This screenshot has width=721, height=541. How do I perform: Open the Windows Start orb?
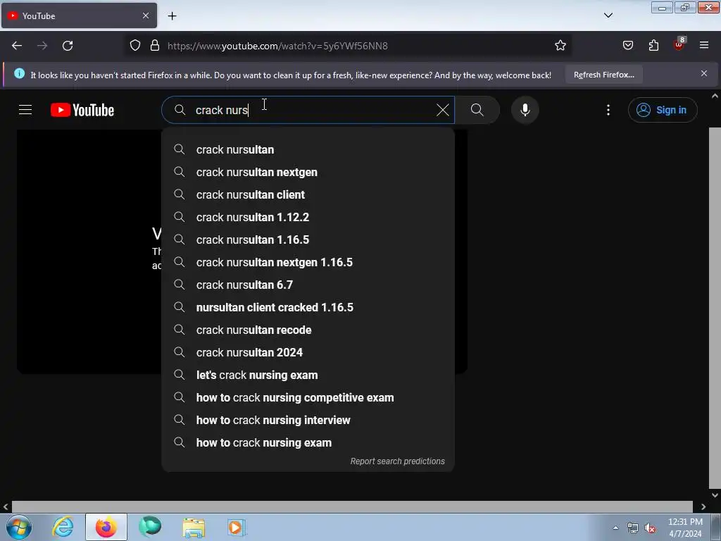pos(19,527)
